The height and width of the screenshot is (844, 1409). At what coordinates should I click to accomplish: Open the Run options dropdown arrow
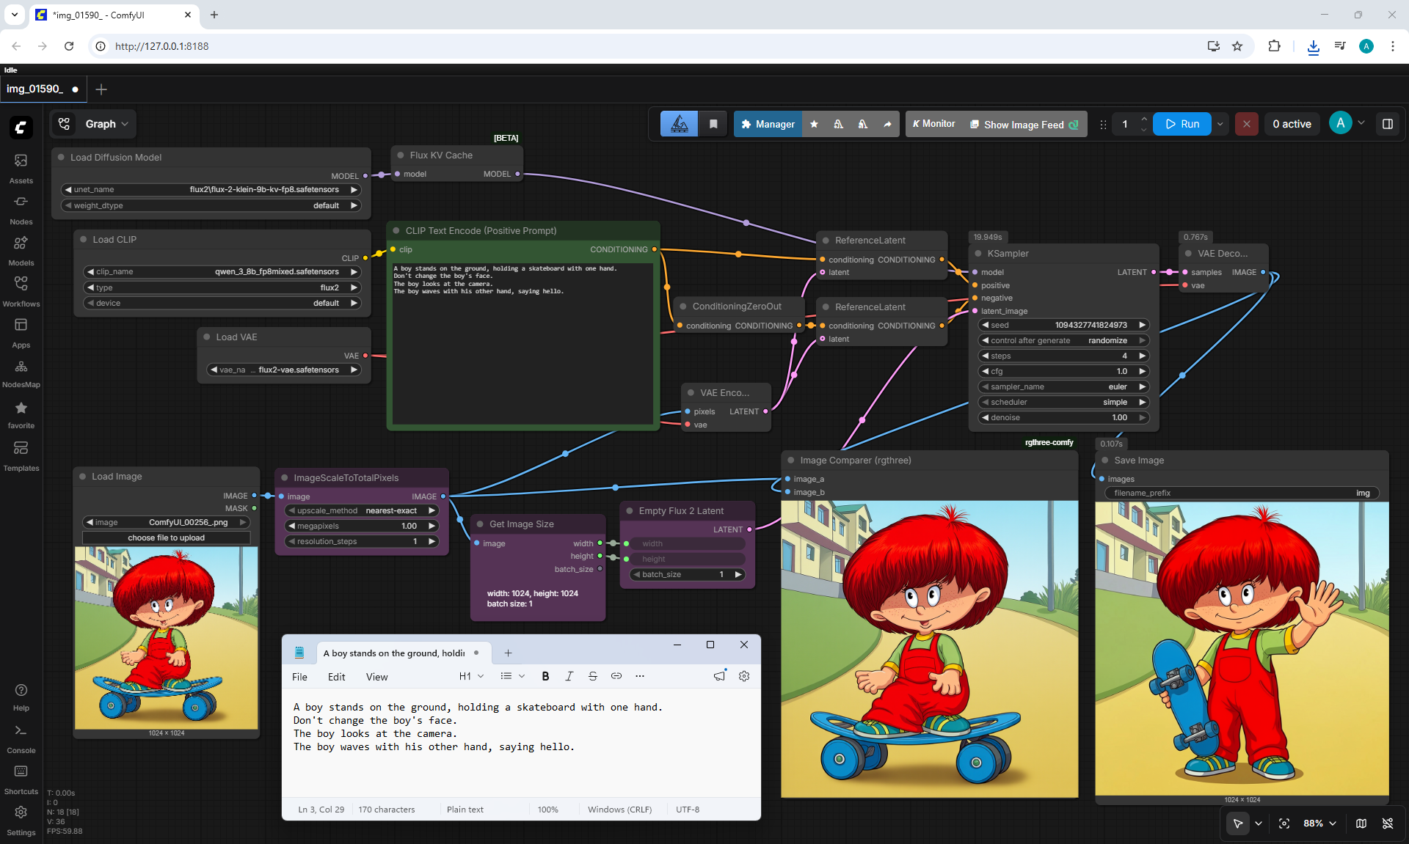coord(1220,124)
